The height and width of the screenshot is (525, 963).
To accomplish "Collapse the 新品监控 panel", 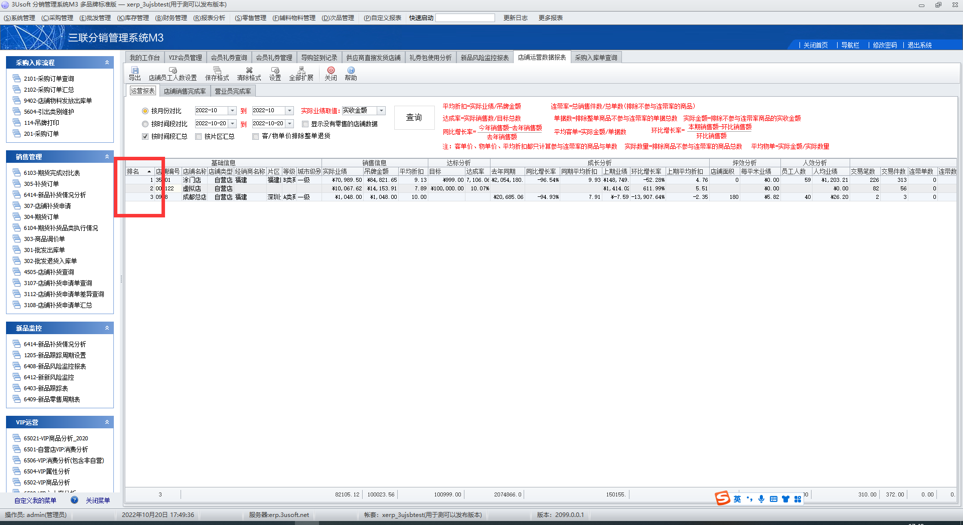I will click(x=107, y=328).
